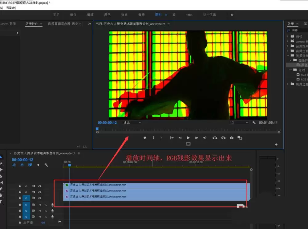The width and height of the screenshot is (308, 229).
Task: Open timeline display settings wrench
Action: (x=47, y=165)
